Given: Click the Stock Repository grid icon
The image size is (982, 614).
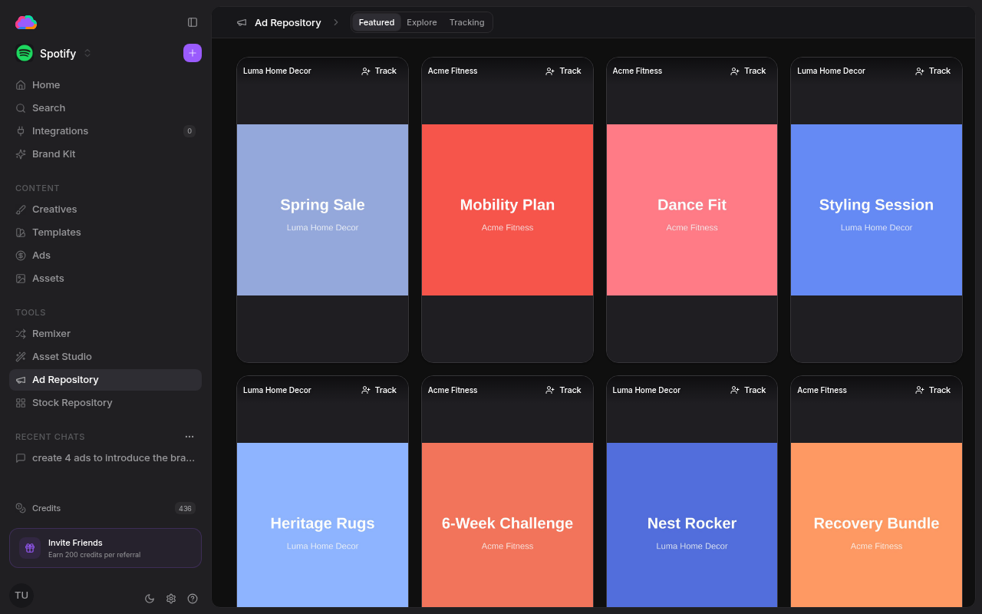Looking at the screenshot, I should pyautogui.click(x=21, y=402).
